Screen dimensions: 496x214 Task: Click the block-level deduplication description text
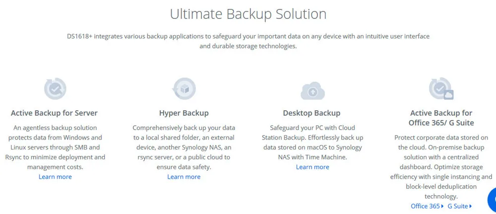coord(441,167)
